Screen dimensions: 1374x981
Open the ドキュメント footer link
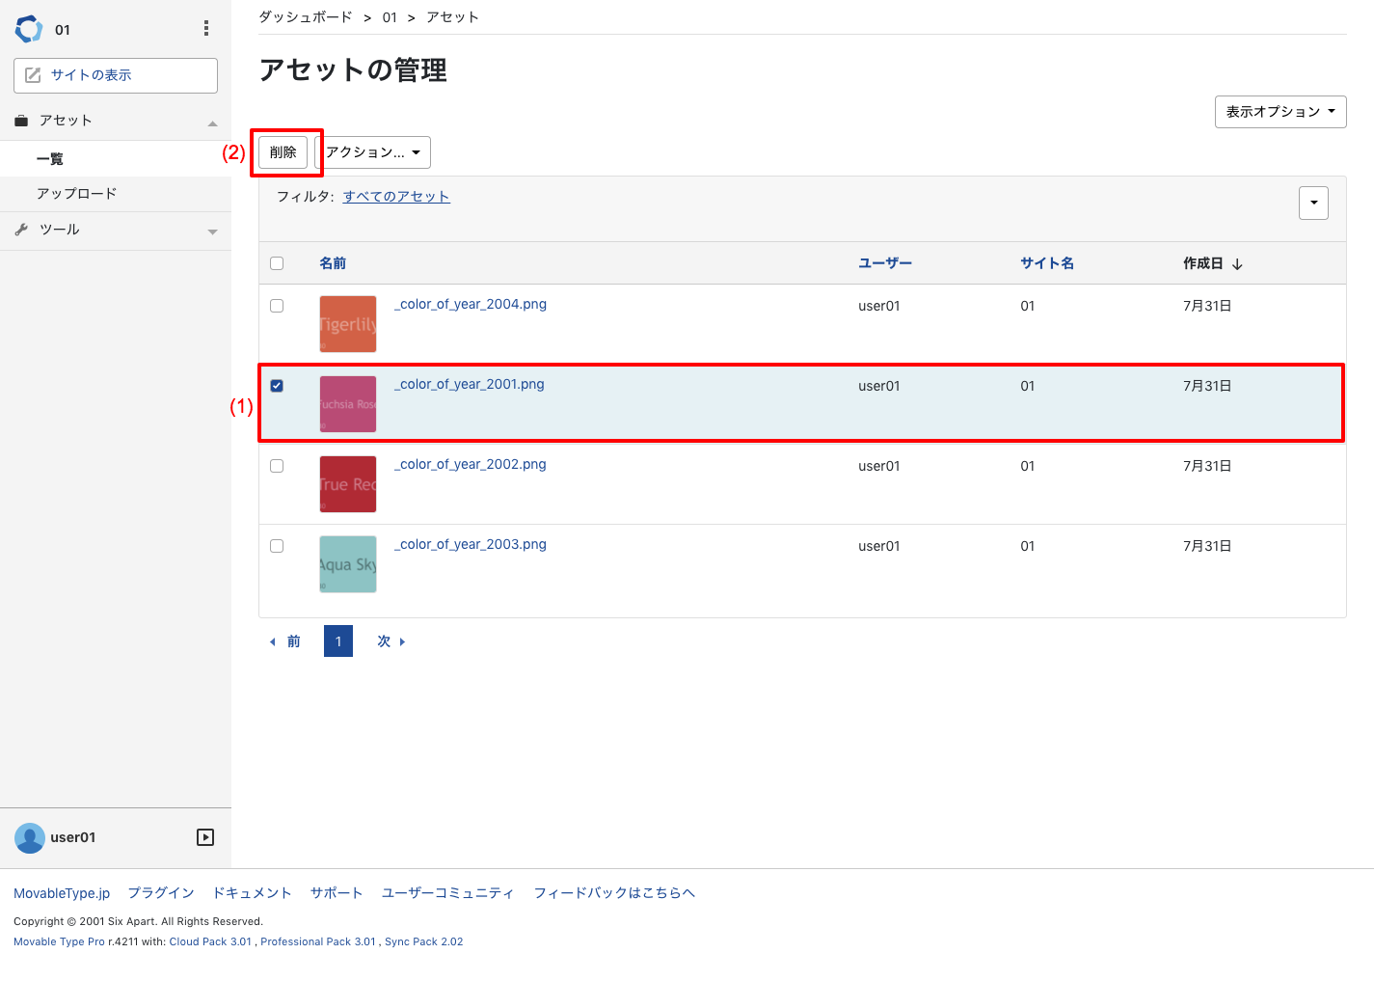(252, 893)
